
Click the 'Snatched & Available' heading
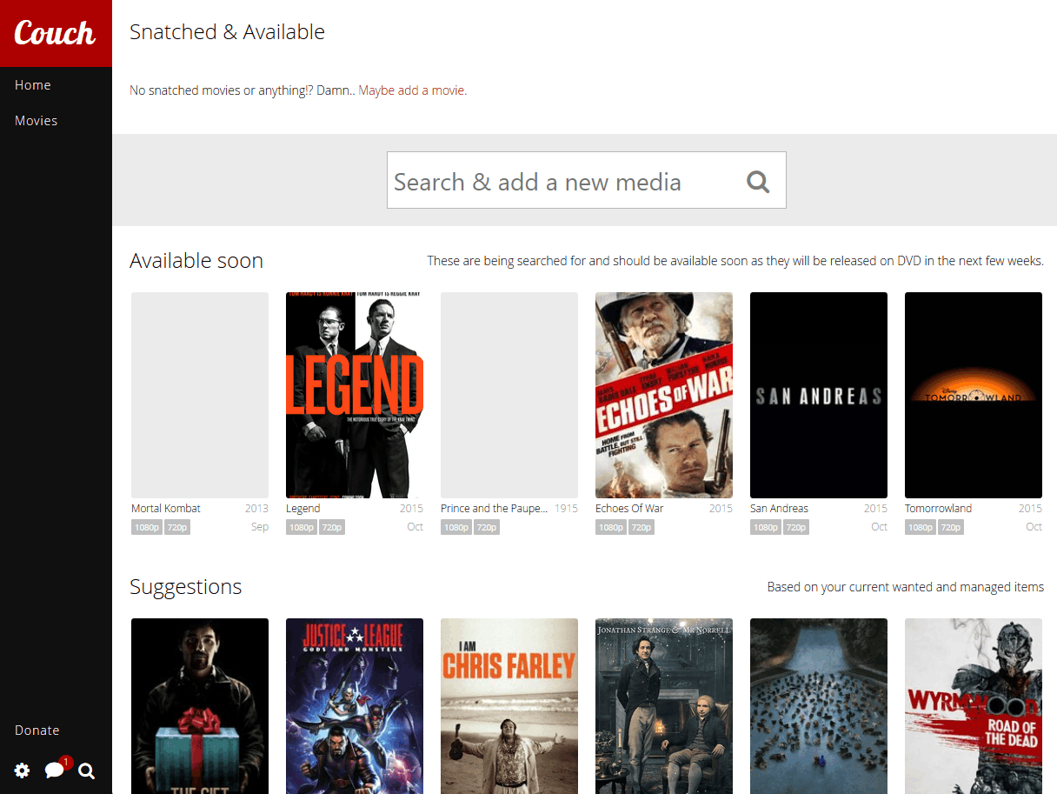click(227, 32)
